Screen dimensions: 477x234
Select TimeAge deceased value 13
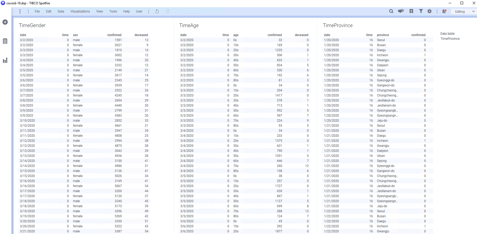click(307, 211)
